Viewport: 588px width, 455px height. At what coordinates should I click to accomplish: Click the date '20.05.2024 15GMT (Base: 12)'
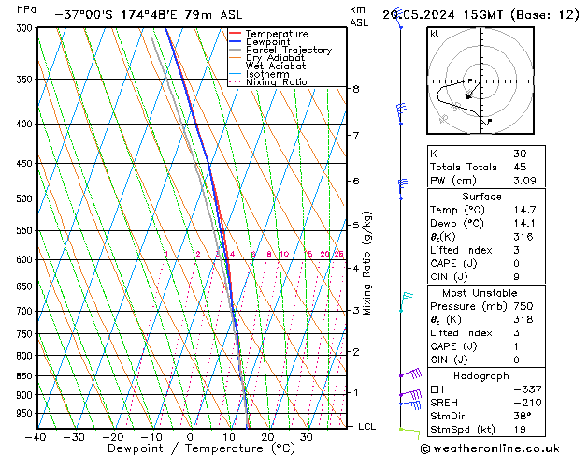tap(480, 15)
